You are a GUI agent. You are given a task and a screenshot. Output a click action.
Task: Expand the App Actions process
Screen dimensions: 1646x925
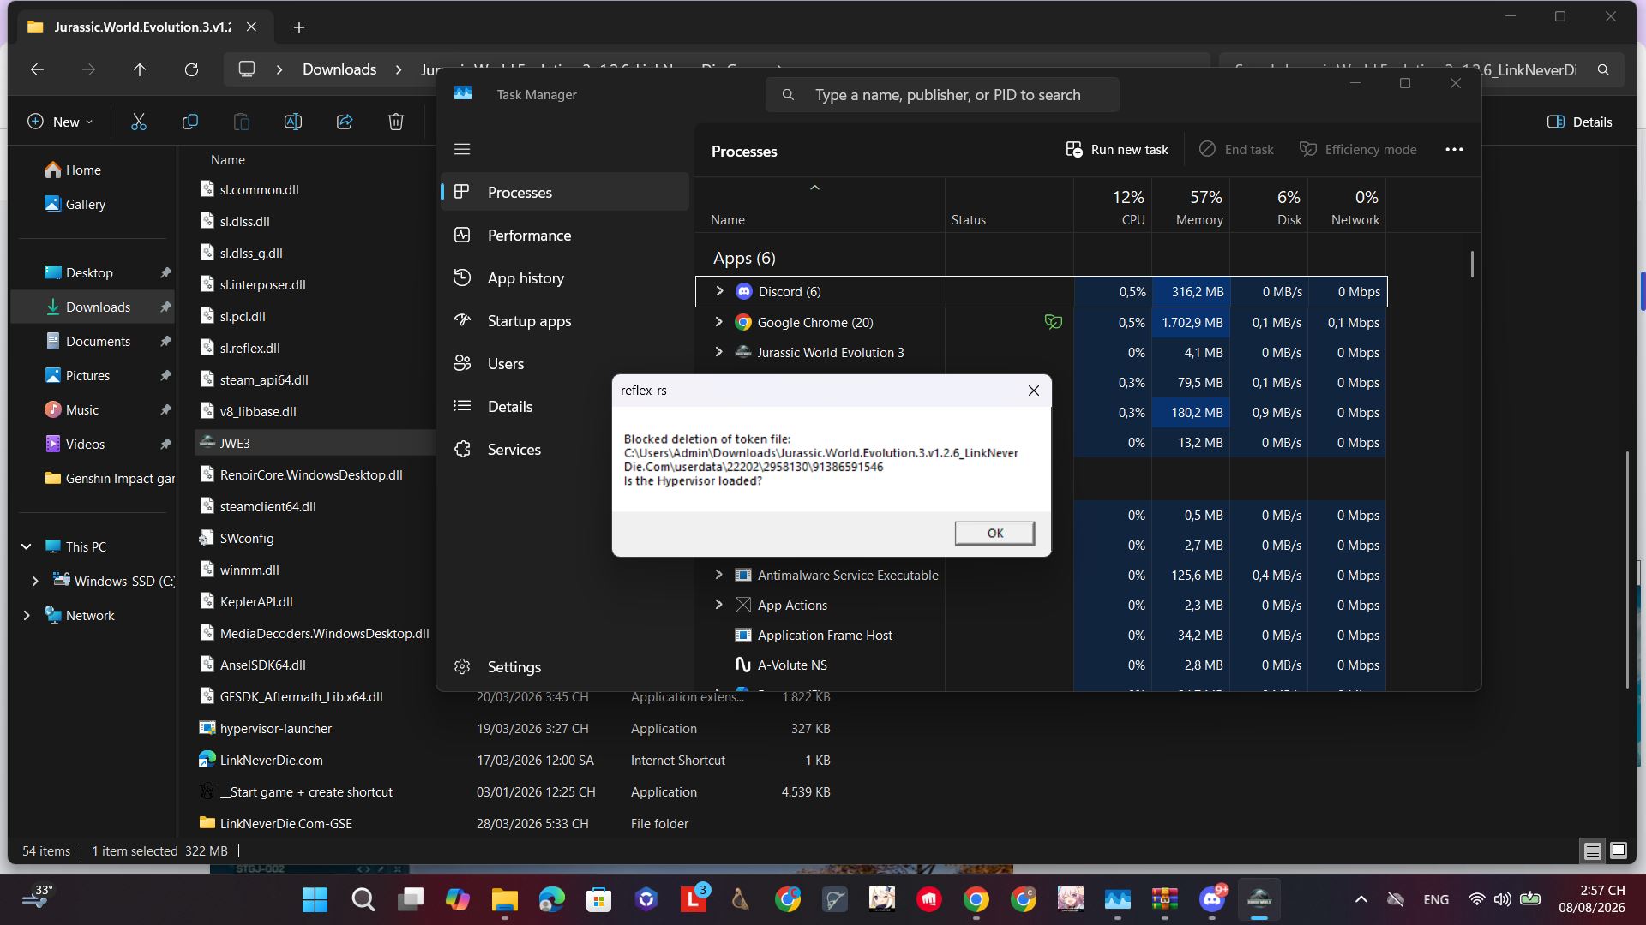[x=718, y=605]
